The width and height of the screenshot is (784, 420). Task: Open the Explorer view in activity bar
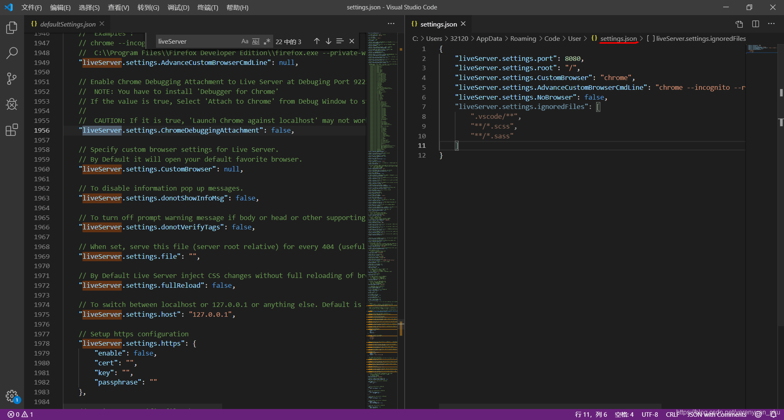12,28
